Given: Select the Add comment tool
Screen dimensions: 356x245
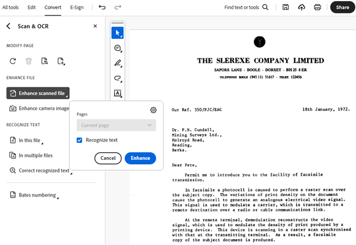Looking at the screenshot, I should tap(118, 48).
